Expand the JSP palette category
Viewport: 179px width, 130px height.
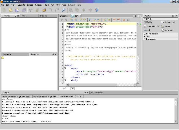click(147, 36)
